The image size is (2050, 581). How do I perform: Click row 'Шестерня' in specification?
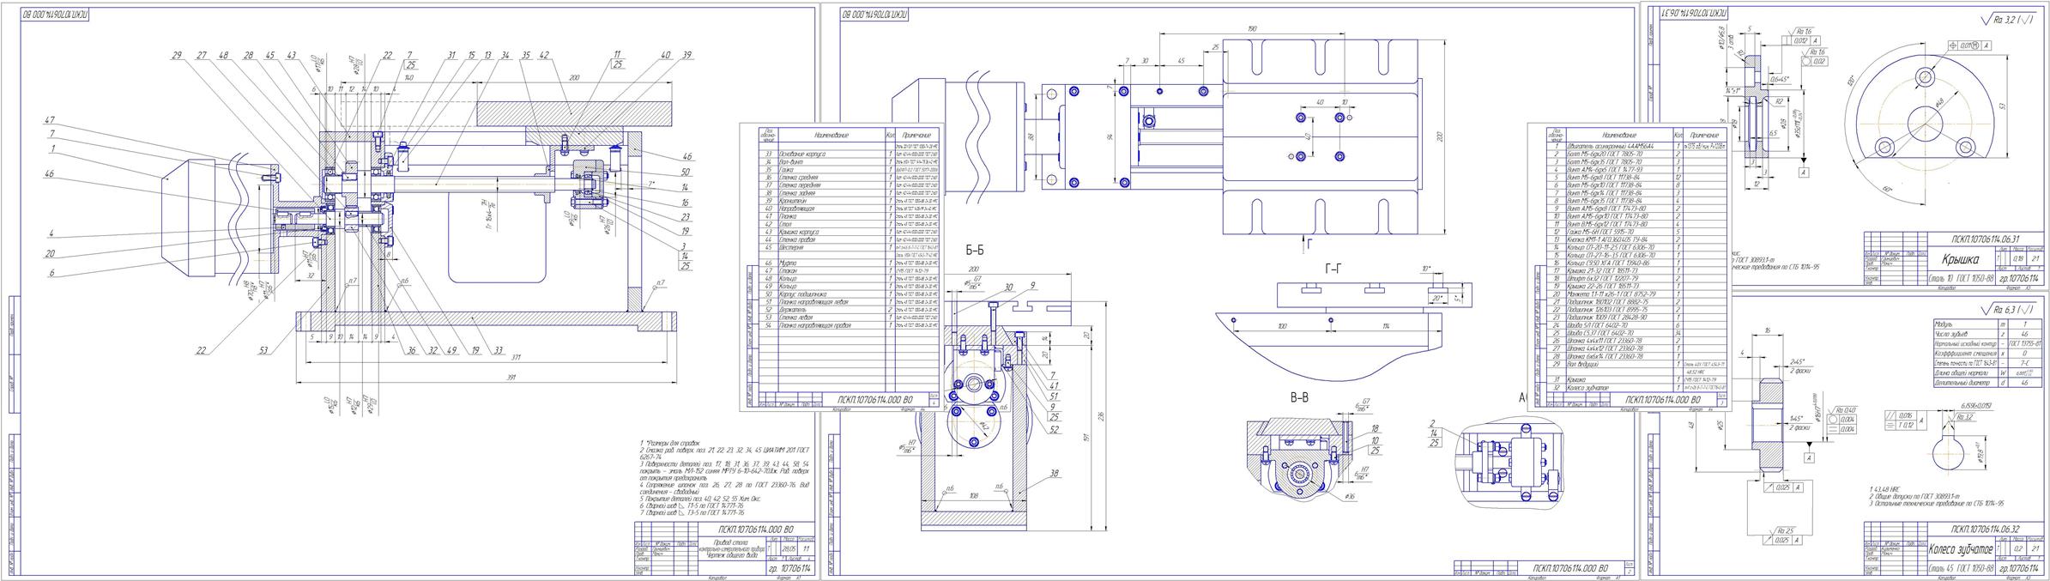click(849, 247)
